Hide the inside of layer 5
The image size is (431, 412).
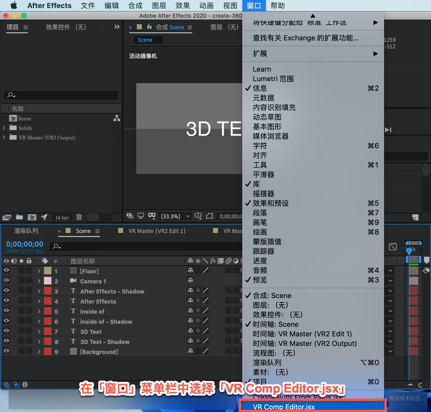[6, 311]
